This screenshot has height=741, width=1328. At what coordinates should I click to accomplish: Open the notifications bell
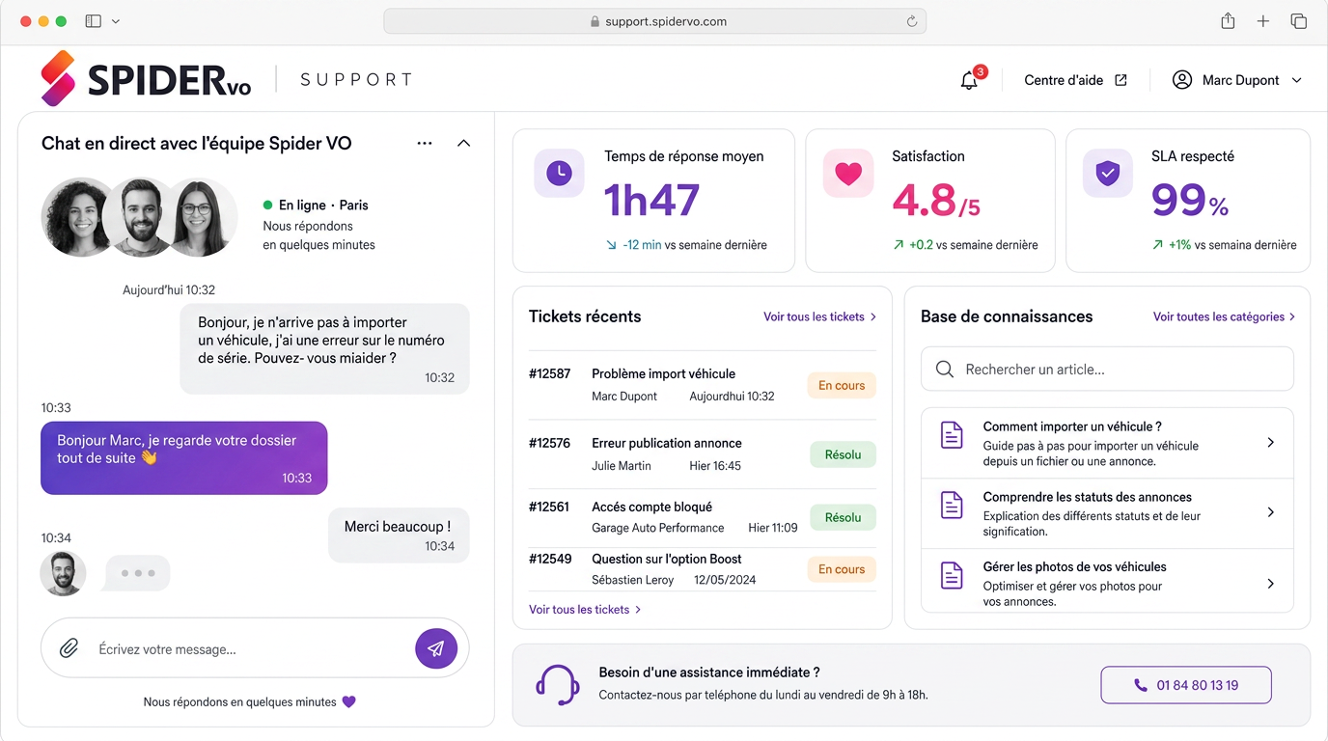pos(969,80)
